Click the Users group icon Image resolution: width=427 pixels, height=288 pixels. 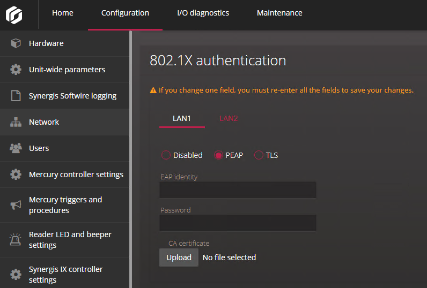16,148
